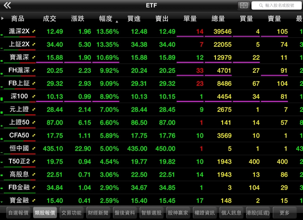Select the 滬深2X product name
Image resolution: width=303 pixels, height=220 pixels.
tap(19, 31)
